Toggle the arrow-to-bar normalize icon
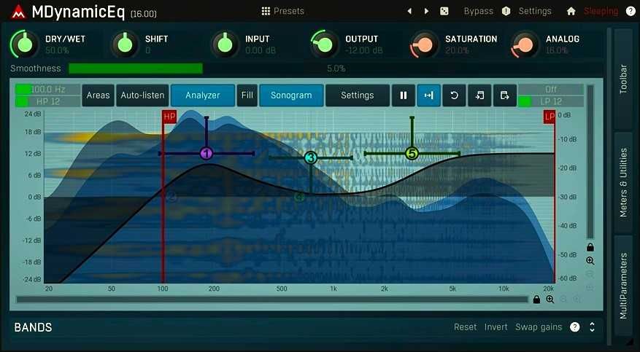The image size is (640, 352). click(428, 95)
